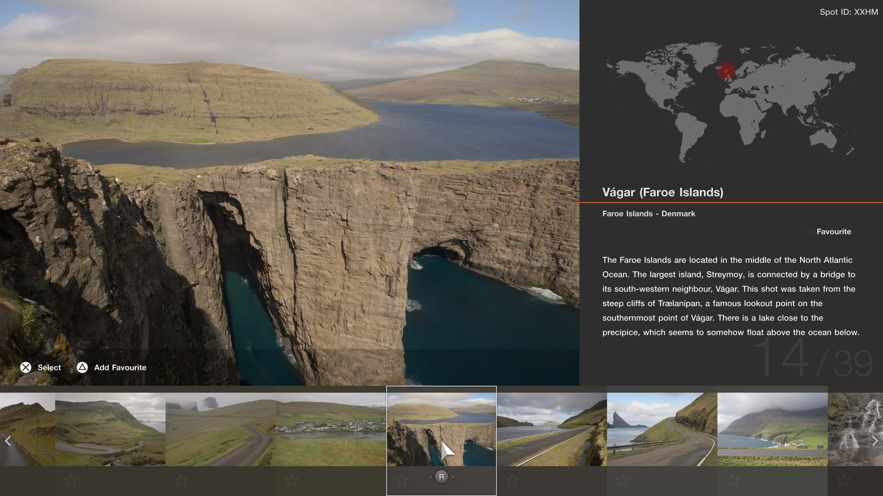Click small left arrow beside R icon
883x496 pixels.
click(430, 477)
